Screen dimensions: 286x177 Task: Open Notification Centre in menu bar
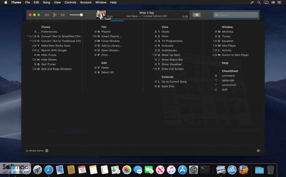pyautogui.click(x=279, y=2)
